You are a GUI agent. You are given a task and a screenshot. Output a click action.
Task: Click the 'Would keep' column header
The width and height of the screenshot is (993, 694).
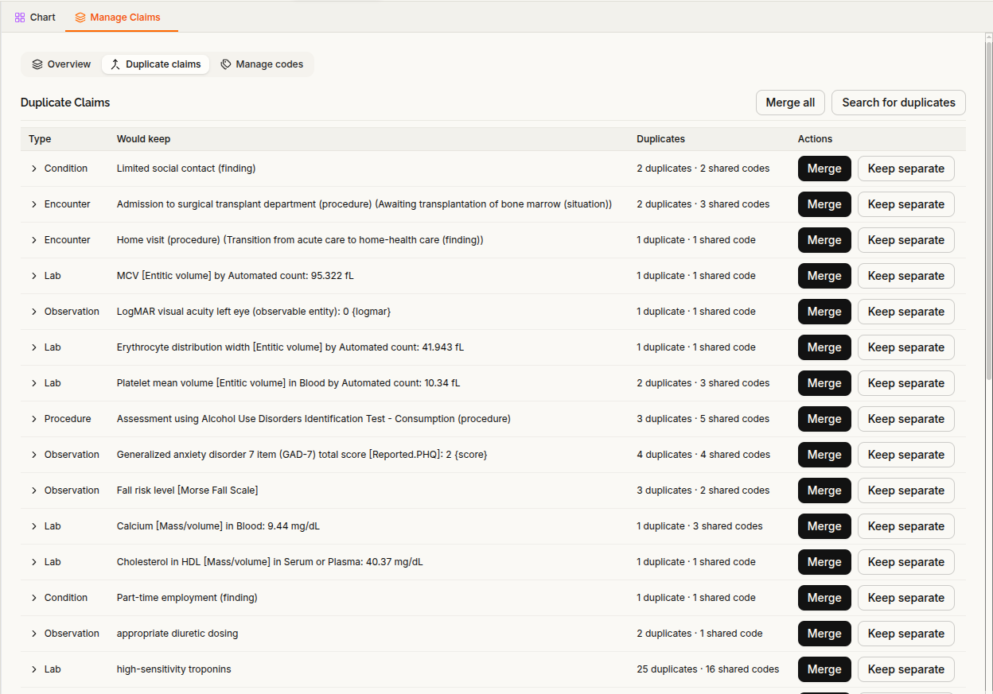coord(143,139)
